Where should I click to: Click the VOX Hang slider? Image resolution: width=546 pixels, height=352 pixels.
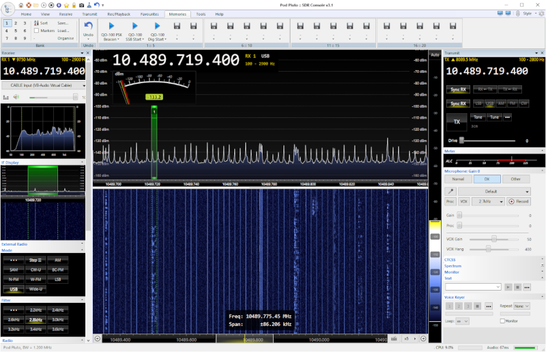[x=493, y=249]
